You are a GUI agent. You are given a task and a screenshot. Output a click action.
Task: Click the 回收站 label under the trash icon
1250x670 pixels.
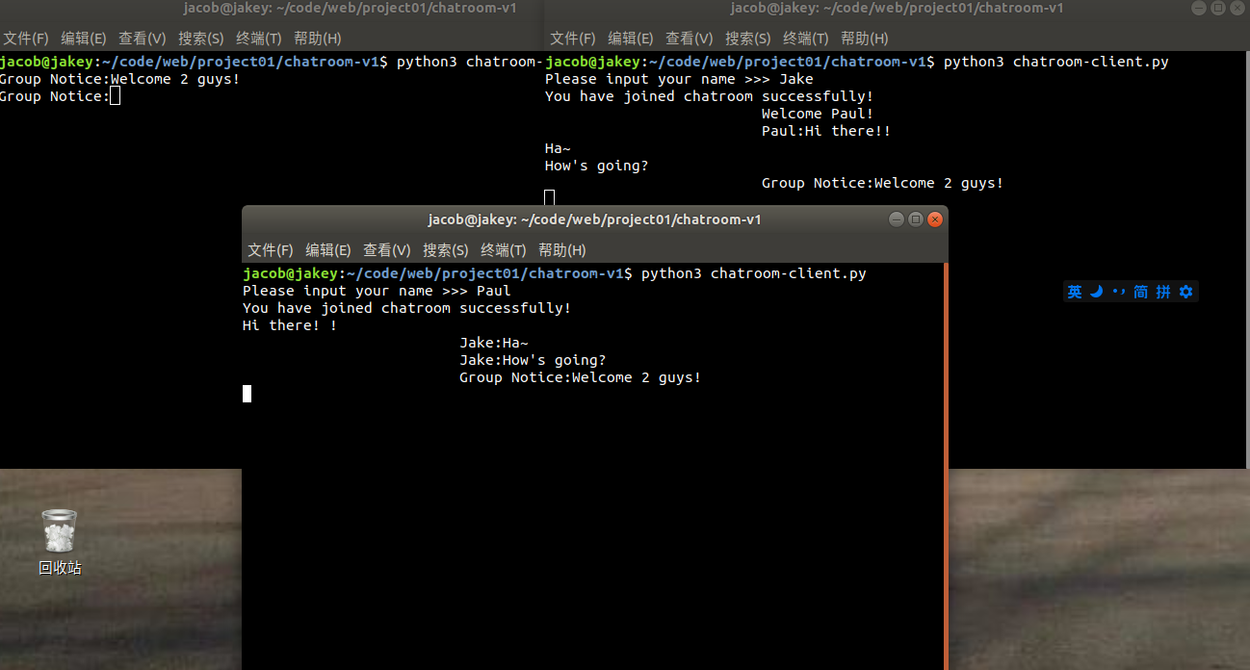(60, 568)
